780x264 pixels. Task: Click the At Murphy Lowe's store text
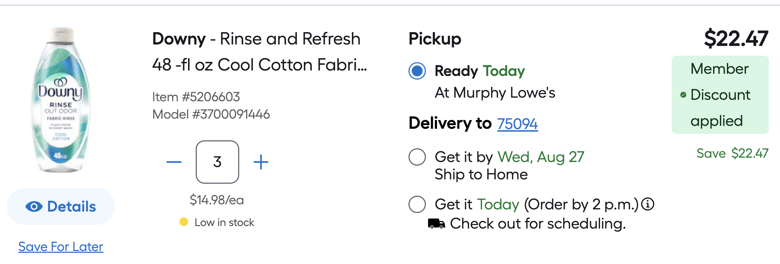click(x=495, y=93)
